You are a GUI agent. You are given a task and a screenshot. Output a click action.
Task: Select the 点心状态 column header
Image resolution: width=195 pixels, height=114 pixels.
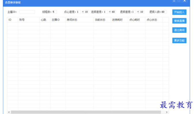(154, 20)
